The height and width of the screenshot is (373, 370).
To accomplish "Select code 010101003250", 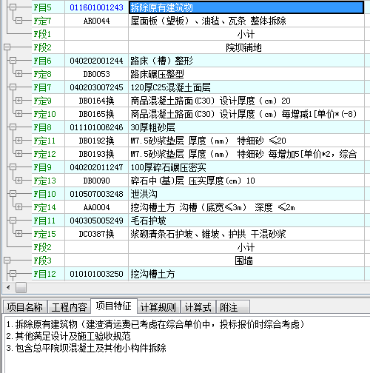I will pyautogui.click(x=96, y=274).
